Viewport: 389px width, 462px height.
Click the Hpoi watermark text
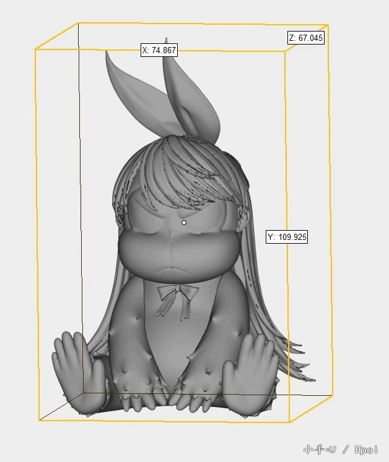(366, 449)
